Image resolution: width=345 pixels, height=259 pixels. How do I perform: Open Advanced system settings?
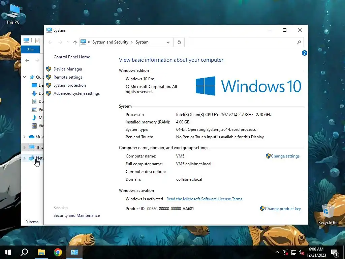(76, 93)
